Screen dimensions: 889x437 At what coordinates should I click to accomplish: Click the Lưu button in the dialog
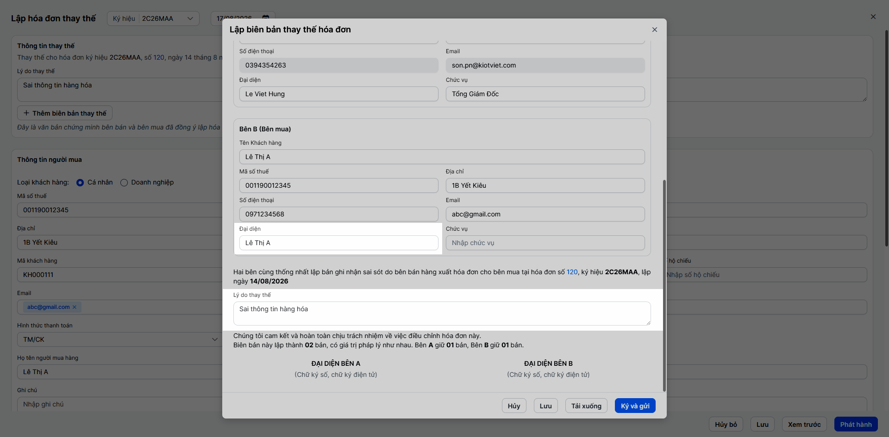click(x=546, y=406)
